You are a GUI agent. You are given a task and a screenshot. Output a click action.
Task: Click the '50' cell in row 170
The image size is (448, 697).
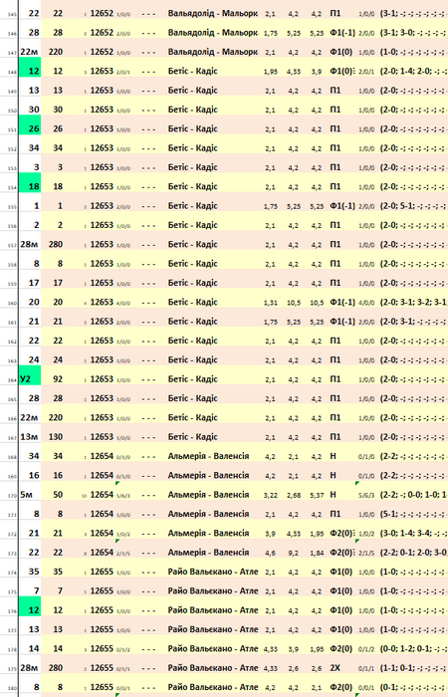click(x=58, y=495)
